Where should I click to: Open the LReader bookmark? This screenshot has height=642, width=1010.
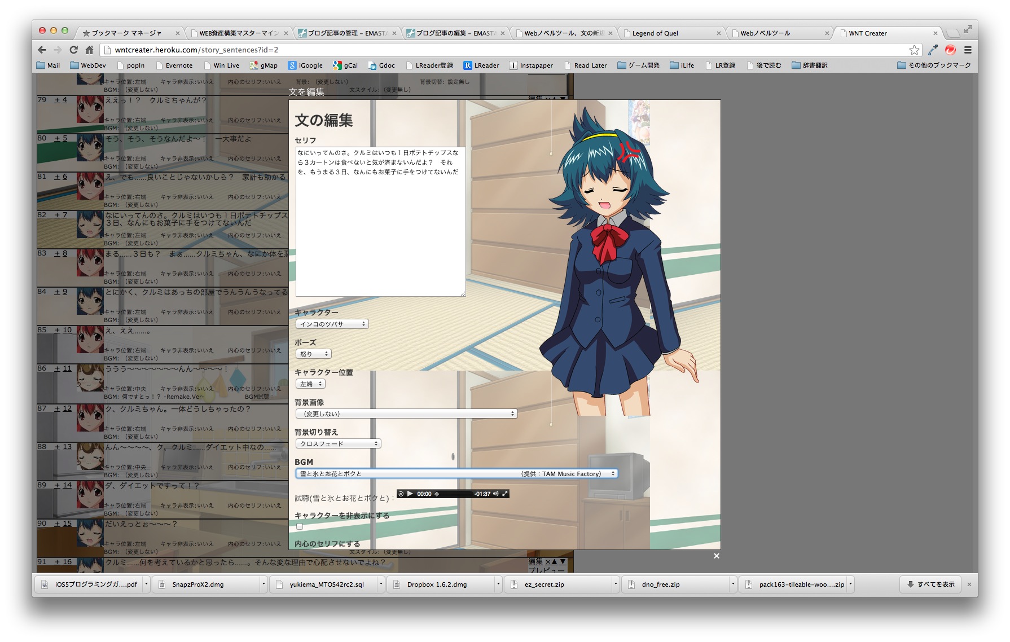[x=481, y=65]
